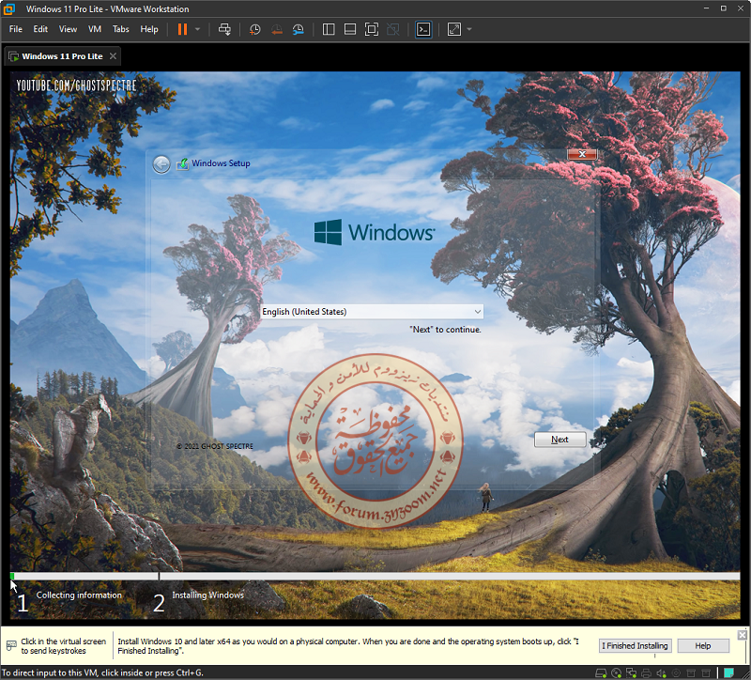Image resolution: width=751 pixels, height=680 pixels.
Task: Click the setup progress bar
Action: pyautogui.click(x=375, y=576)
